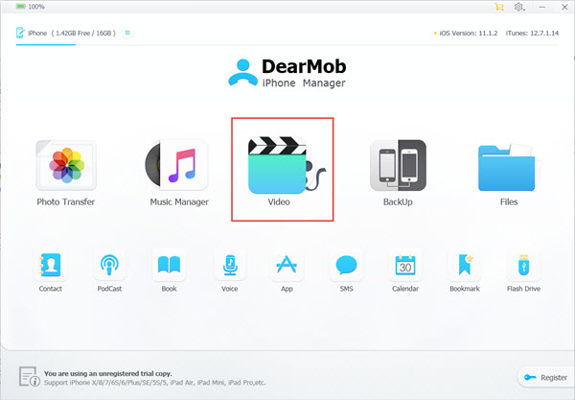Open the Files folder icon
The image size is (575, 400).
coord(510,167)
